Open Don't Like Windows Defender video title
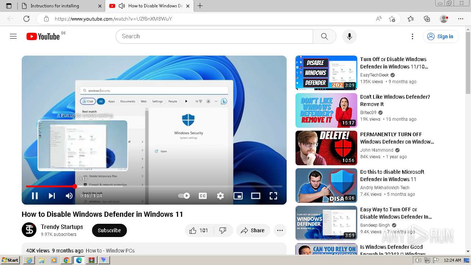 [395, 100]
